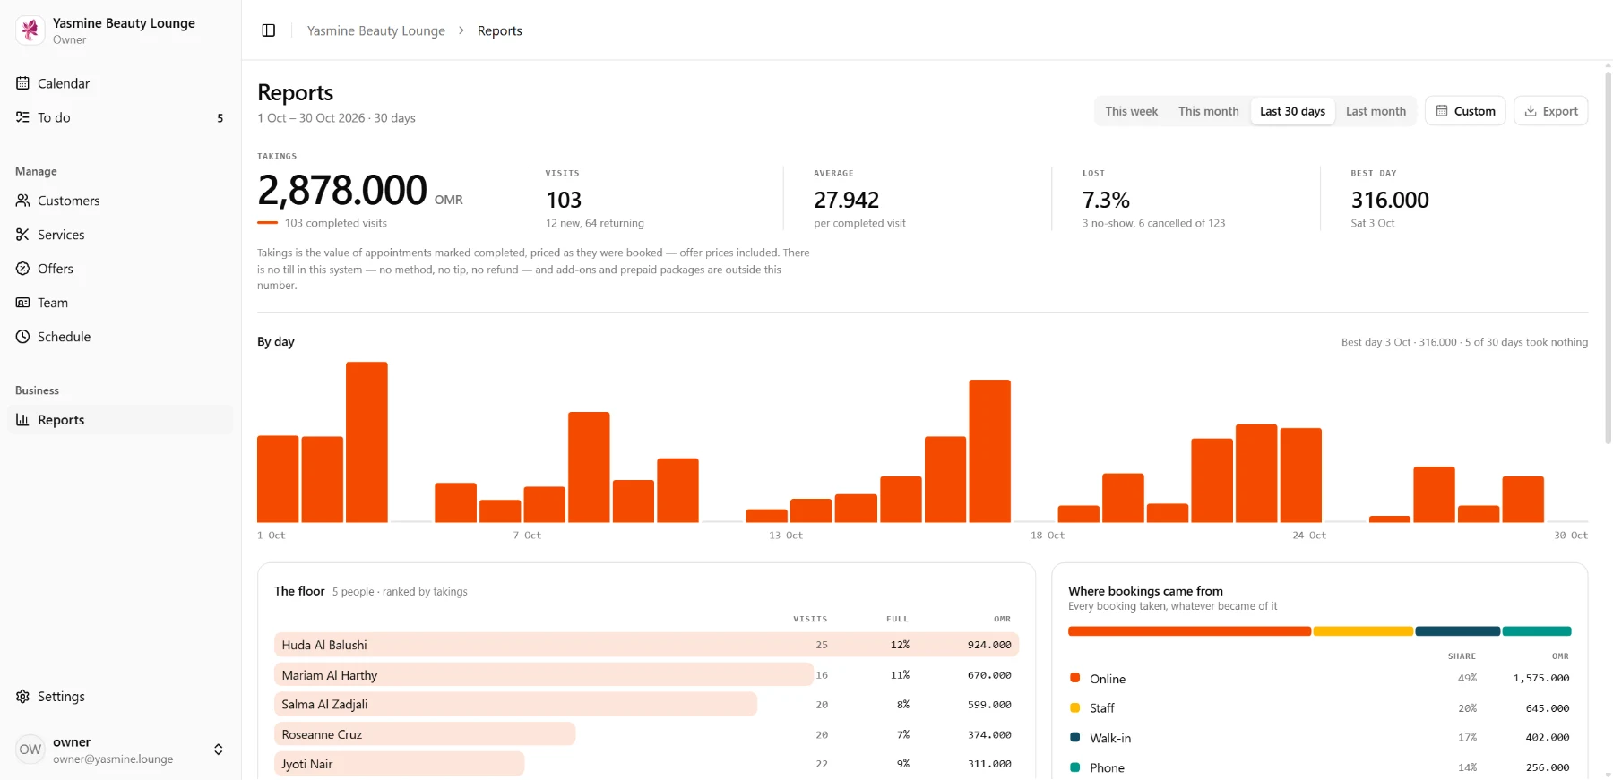This screenshot has width=1613, height=780.
Task: Open the Team page
Action: point(120,303)
